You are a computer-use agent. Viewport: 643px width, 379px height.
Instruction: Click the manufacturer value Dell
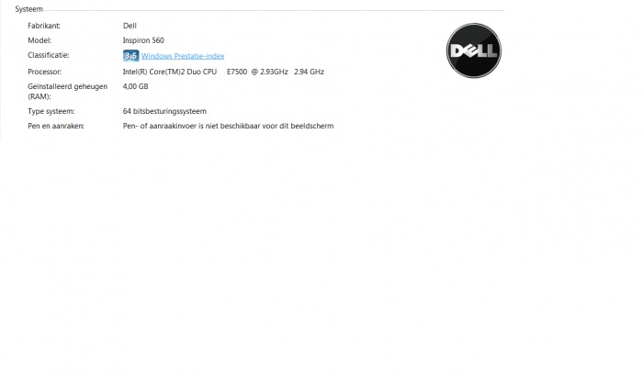(x=130, y=26)
